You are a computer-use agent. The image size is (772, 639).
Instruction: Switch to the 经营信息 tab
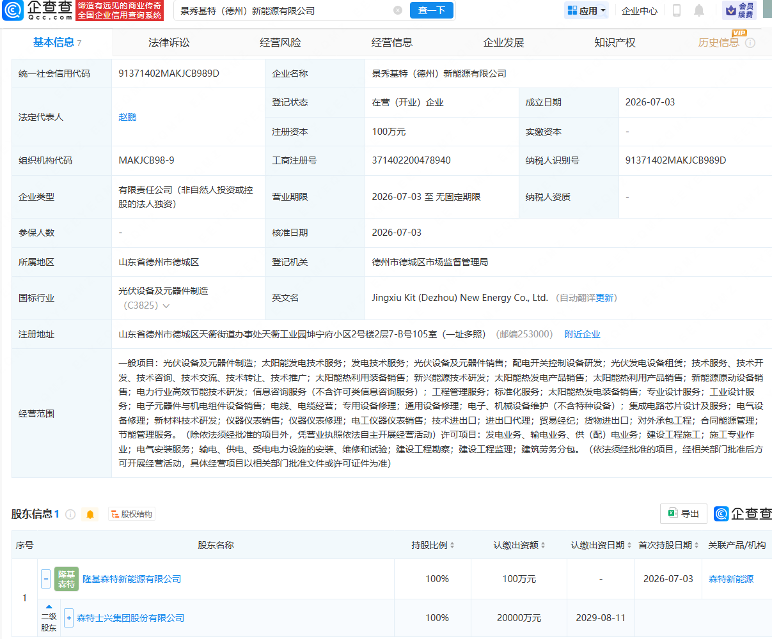(x=392, y=43)
